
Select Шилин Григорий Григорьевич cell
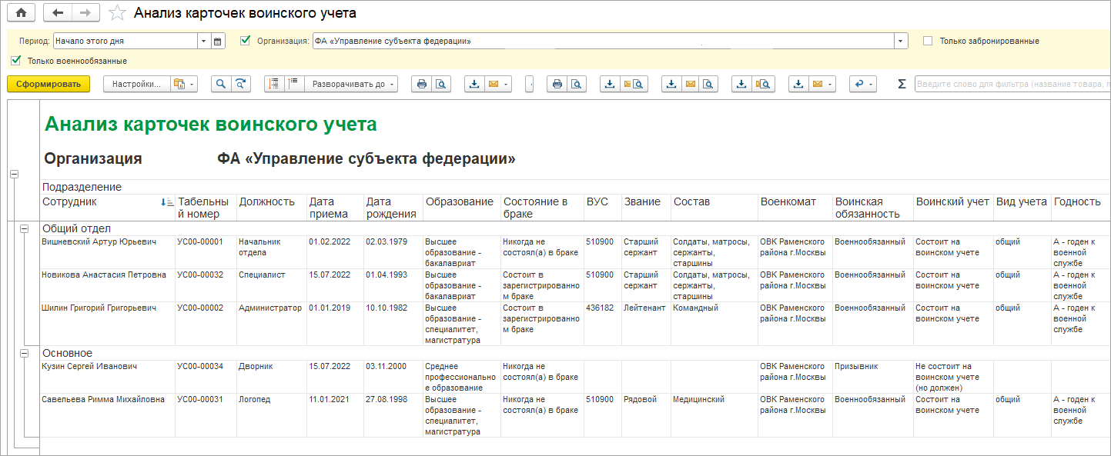tap(108, 324)
